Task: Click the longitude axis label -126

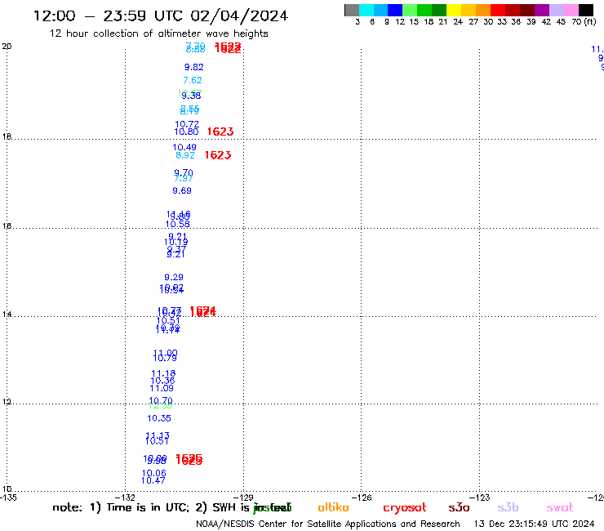Action: pos(363,498)
